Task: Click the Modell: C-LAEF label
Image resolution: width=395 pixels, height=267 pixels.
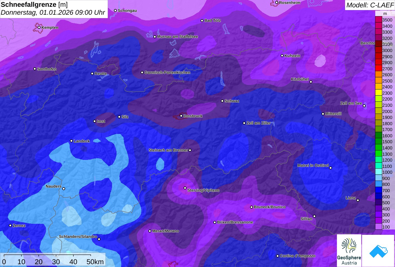Action: [370, 5]
